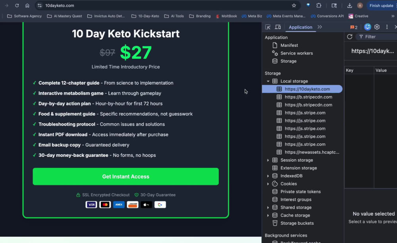
Task: Go to browser home page icon
Action: pyautogui.click(x=27, y=6)
